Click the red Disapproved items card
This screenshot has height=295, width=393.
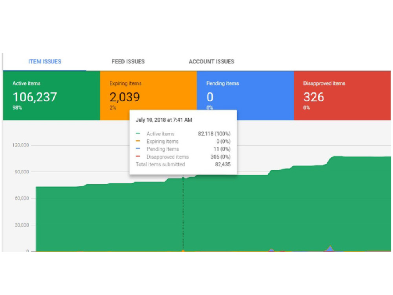pos(342,96)
